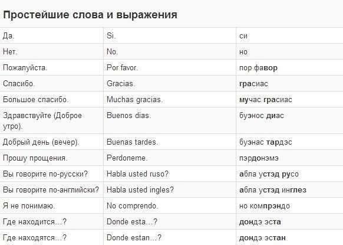The height and width of the screenshot is (245, 343).
Task: Select the 'Habla usted ruso?' phrase
Action: click(x=137, y=174)
